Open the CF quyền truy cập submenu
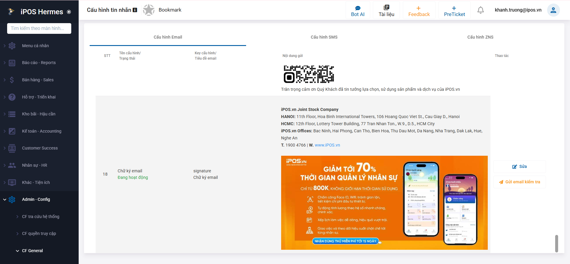Image resolution: width=570 pixels, height=264 pixels. tap(39, 233)
